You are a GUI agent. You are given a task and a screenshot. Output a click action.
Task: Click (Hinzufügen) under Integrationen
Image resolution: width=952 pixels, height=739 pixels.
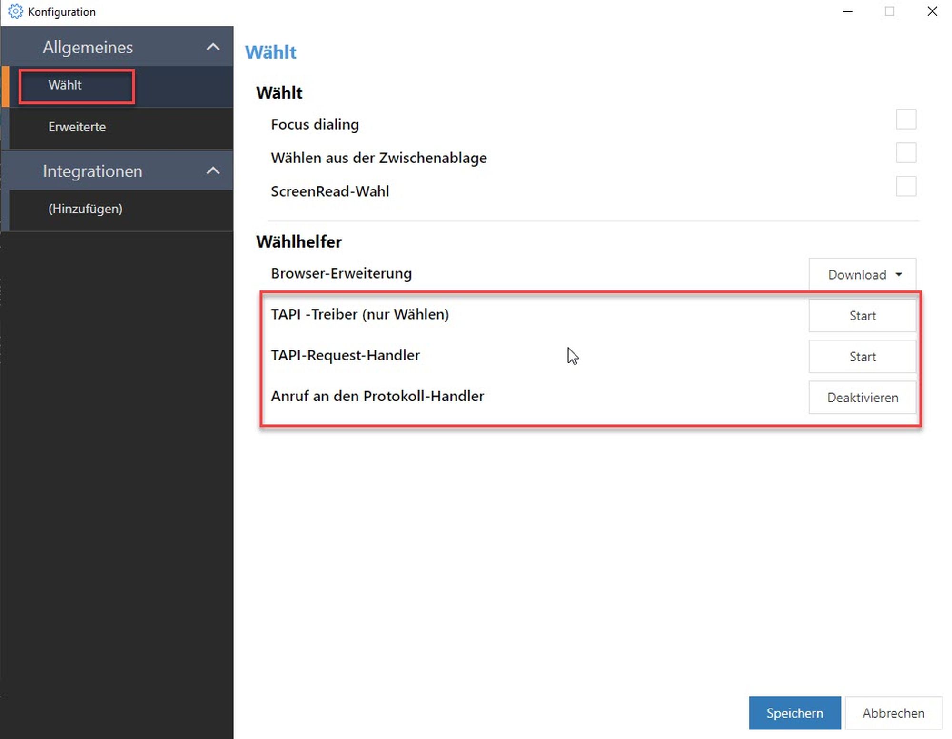[x=85, y=209]
